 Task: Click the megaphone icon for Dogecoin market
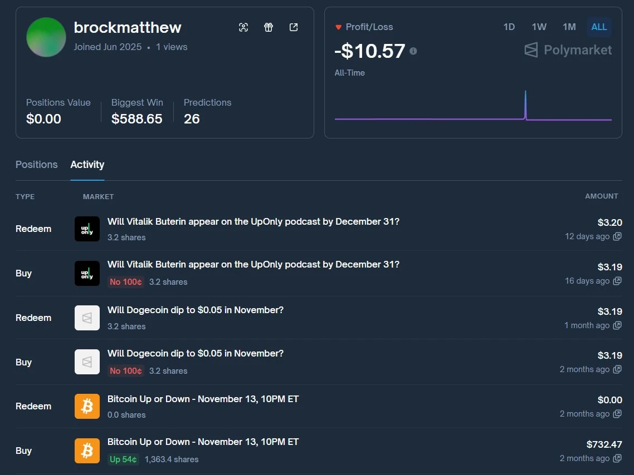click(87, 318)
